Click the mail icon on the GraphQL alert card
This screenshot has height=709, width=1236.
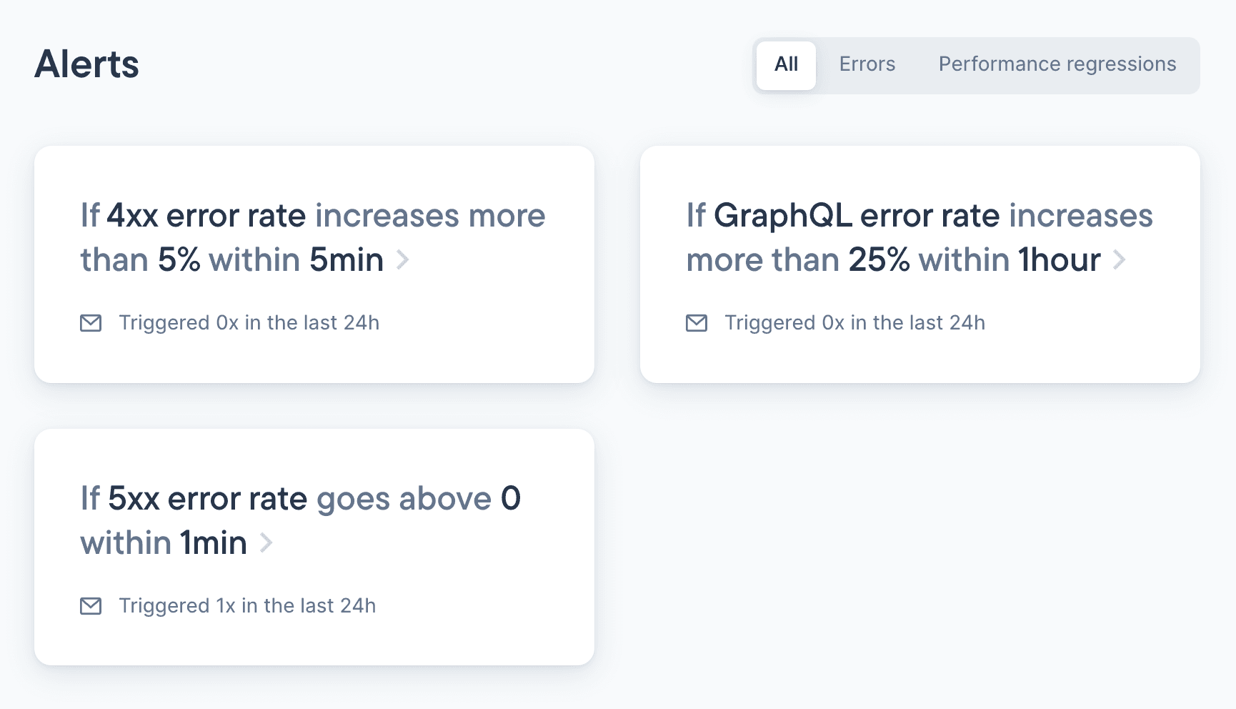pos(697,323)
